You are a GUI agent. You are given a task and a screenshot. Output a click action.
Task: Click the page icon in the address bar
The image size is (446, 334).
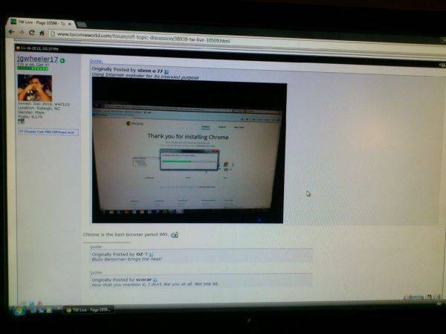52,34
